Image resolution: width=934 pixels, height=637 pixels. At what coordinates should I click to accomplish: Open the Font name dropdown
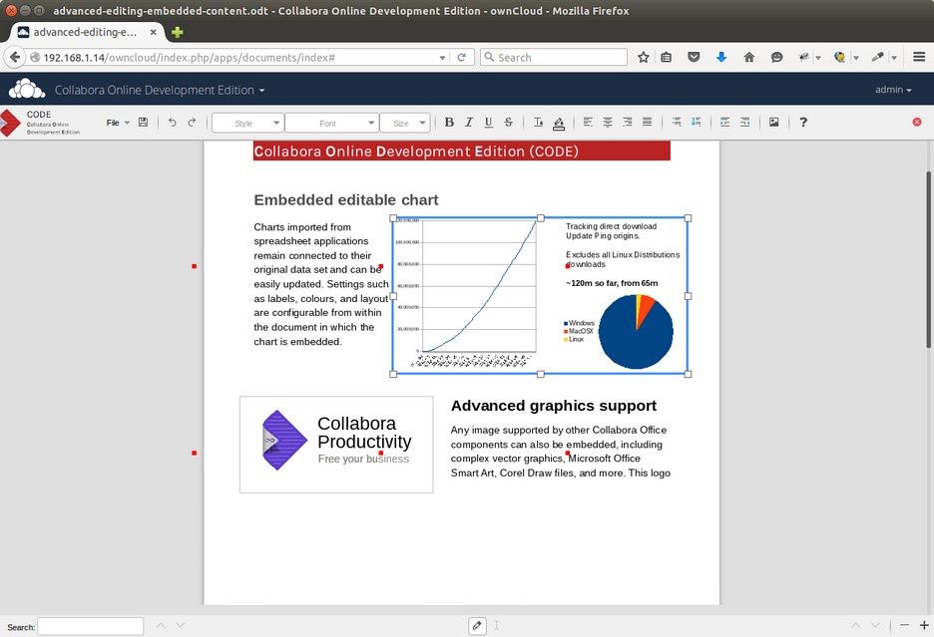point(331,123)
